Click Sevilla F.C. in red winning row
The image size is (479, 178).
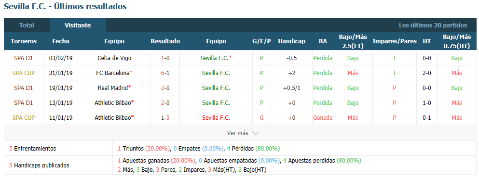pos(216,118)
